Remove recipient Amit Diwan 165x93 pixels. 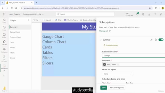pyautogui.click(x=118, y=64)
